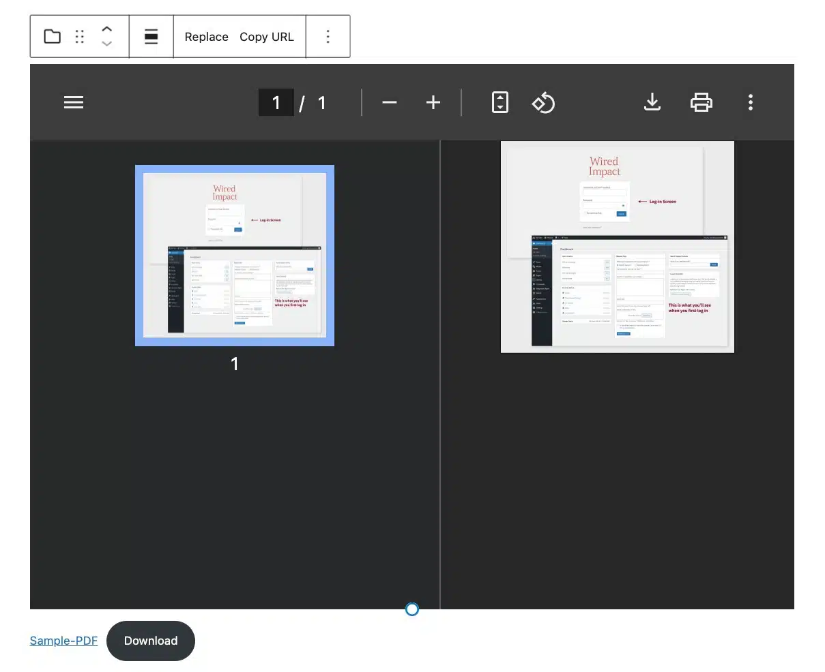
Task: Move block up with the up chevron
Action: click(106, 29)
